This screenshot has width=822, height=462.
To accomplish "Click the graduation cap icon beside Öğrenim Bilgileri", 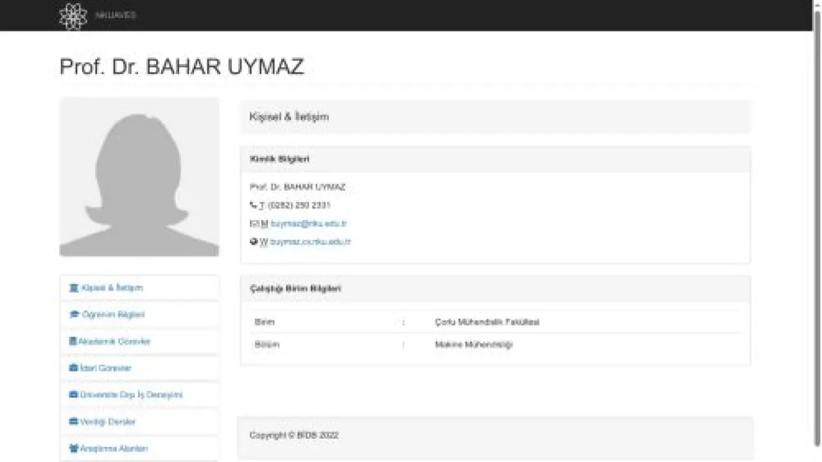I will point(74,315).
